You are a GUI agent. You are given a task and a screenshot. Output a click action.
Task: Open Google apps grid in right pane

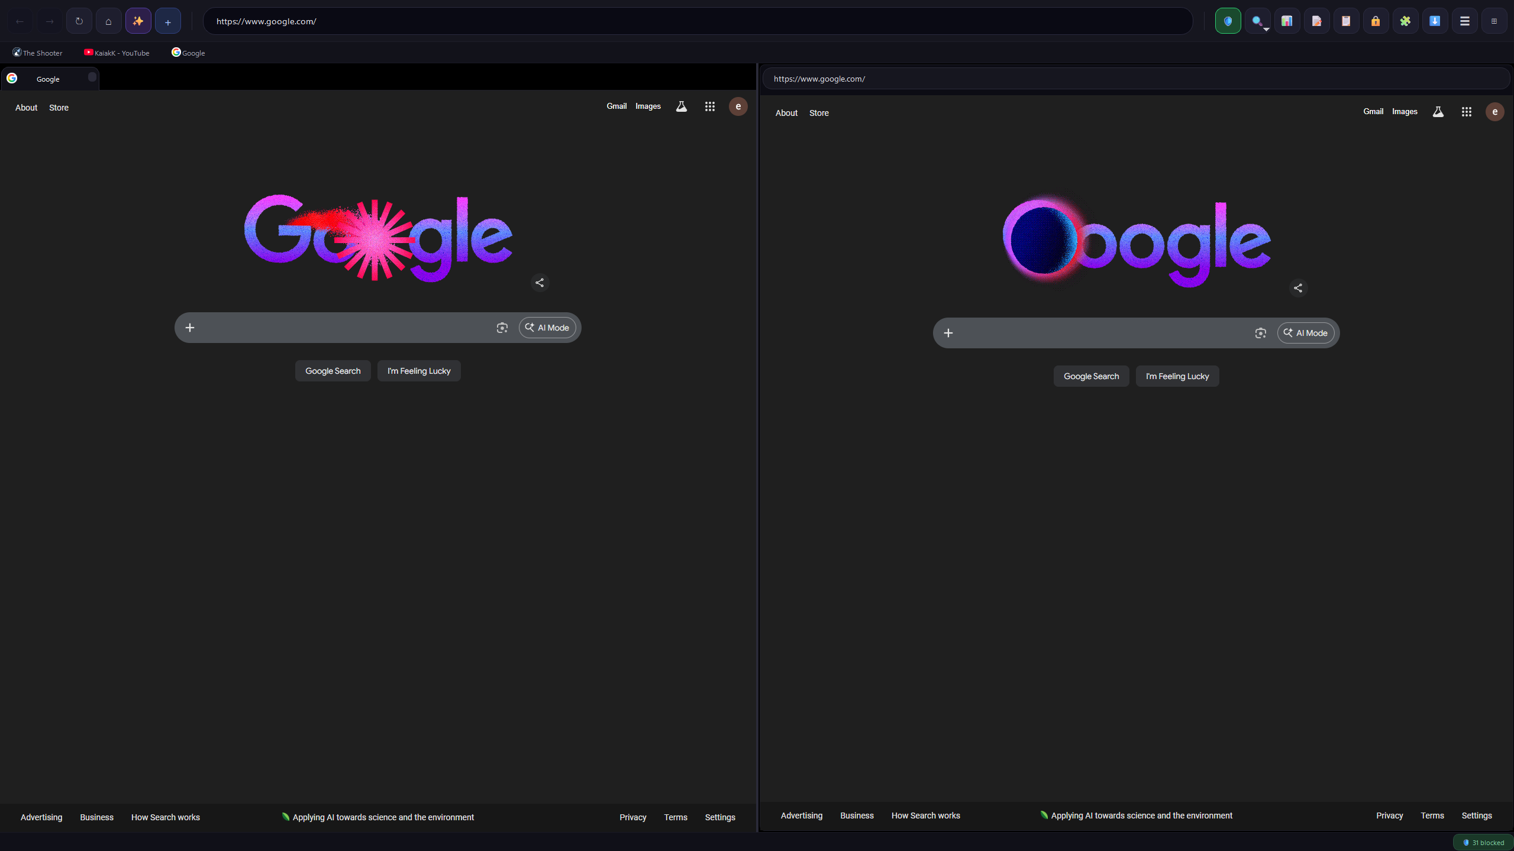coord(1466,112)
